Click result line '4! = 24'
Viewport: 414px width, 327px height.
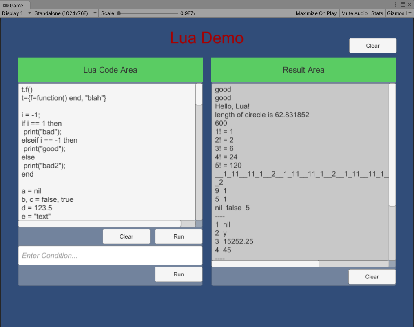click(226, 157)
